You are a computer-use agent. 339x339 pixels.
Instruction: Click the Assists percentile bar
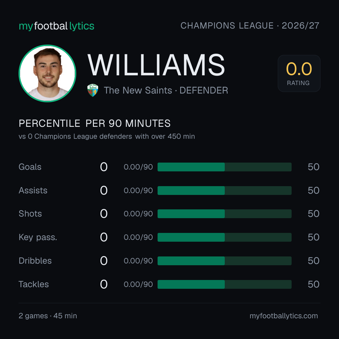tap(224, 191)
